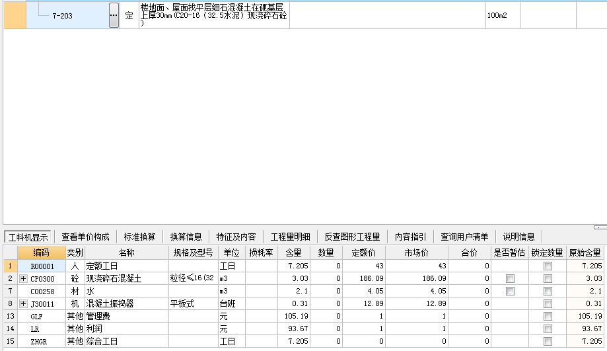Select the 7-203 quota code cell

click(x=68, y=15)
